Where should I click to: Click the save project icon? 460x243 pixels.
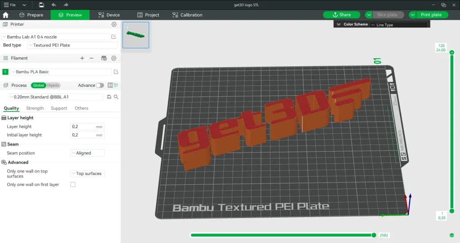[x=41, y=4]
